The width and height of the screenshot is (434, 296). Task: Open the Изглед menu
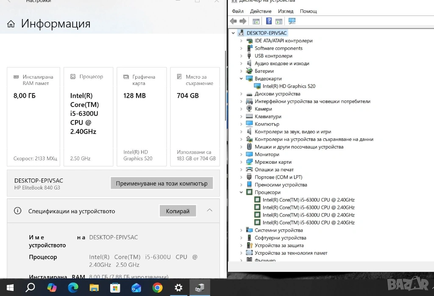286,11
